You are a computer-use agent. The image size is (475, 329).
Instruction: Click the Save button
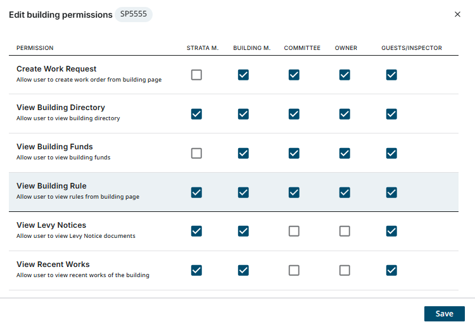(444, 314)
